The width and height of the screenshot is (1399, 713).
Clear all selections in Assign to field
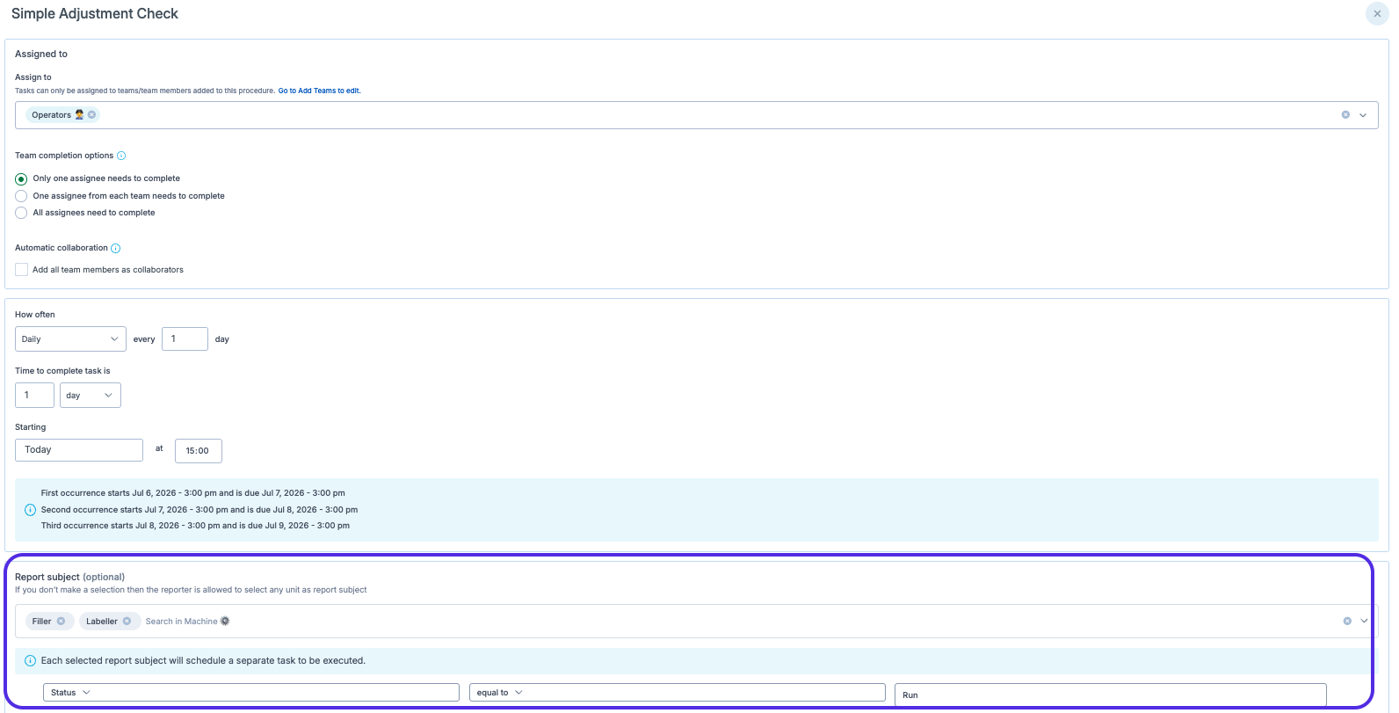(1345, 115)
